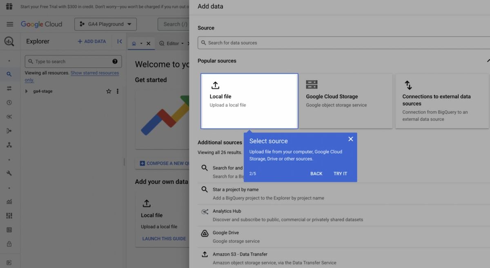Screen dimensions: 490x268
Task: Click the 'Add data' panel title
Action: click(x=210, y=6)
